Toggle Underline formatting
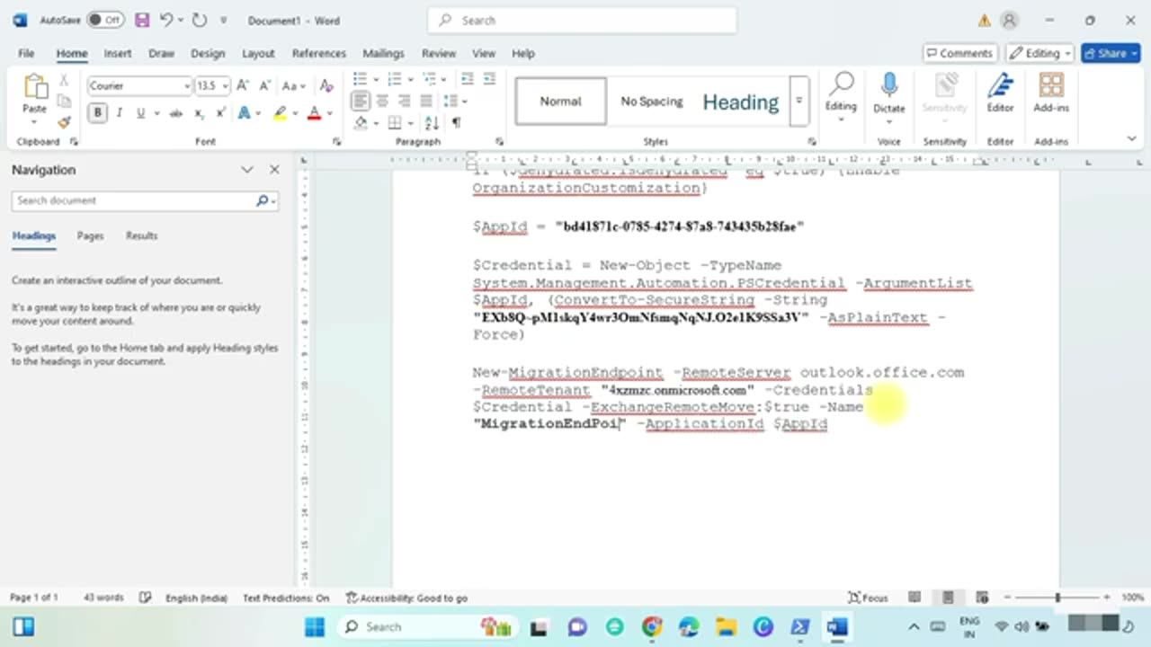The image size is (1151, 647). pyautogui.click(x=141, y=113)
